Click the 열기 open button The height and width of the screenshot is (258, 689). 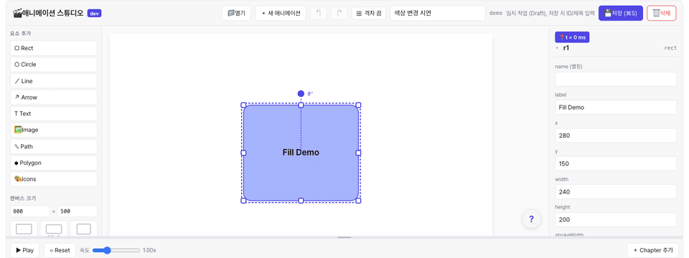tap(236, 13)
